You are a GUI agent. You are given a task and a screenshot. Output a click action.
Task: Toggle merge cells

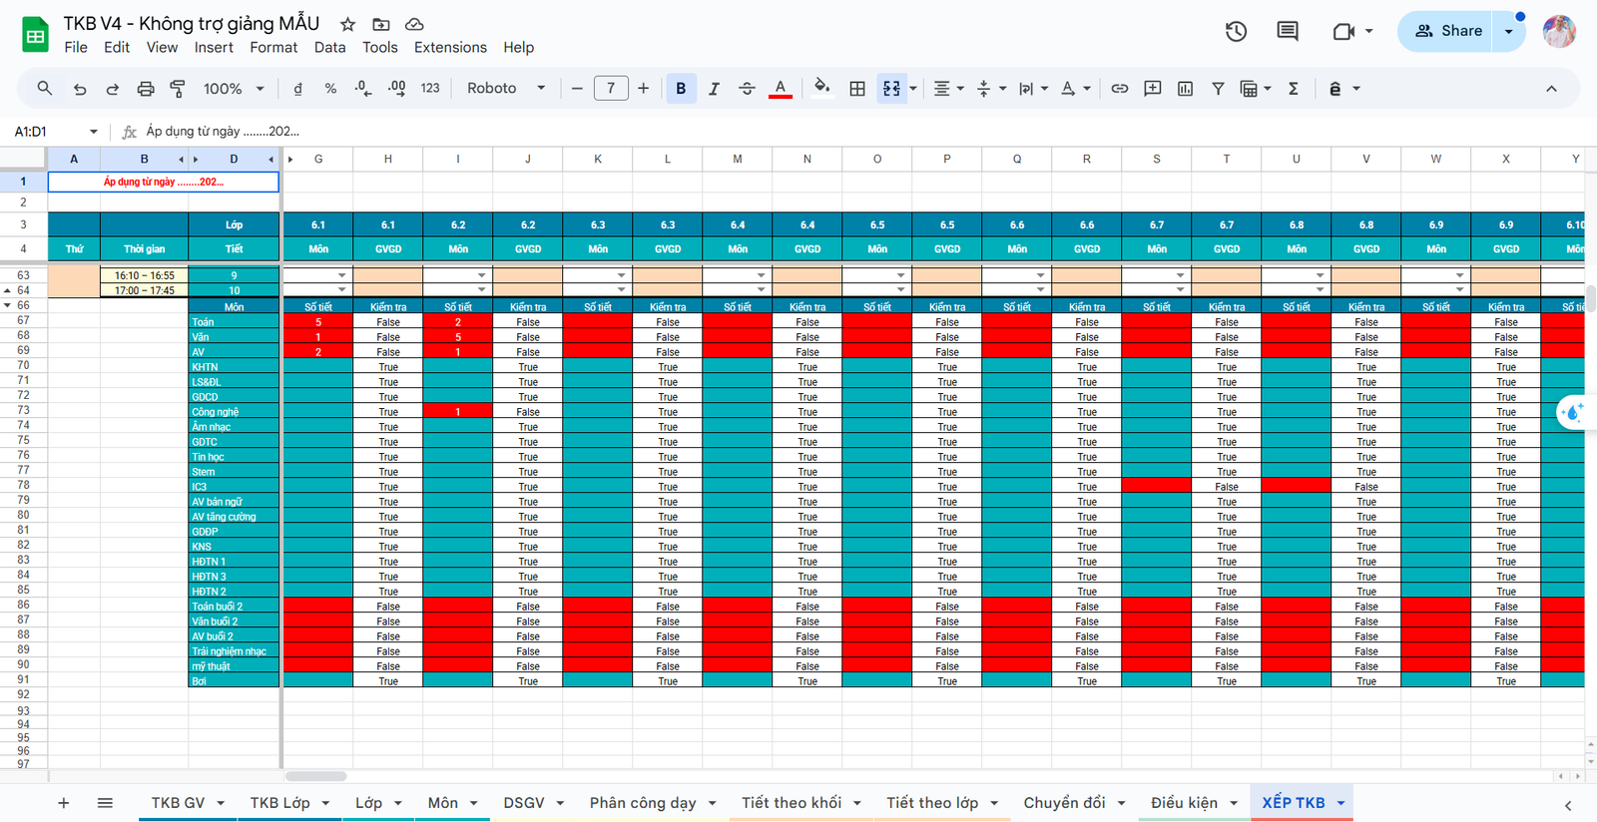pyautogui.click(x=891, y=89)
